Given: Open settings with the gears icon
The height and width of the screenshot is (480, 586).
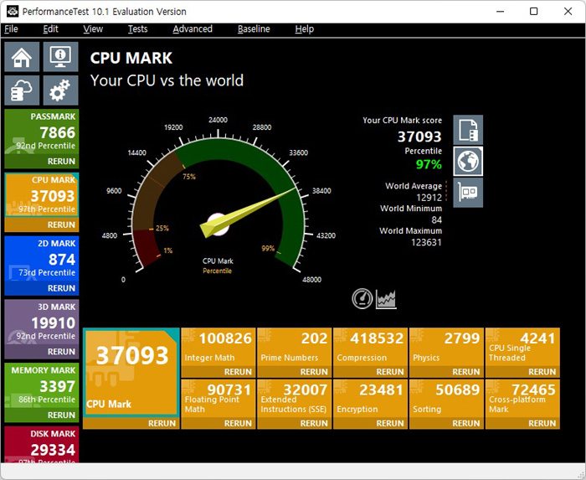Looking at the screenshot, I should point(59,90).
